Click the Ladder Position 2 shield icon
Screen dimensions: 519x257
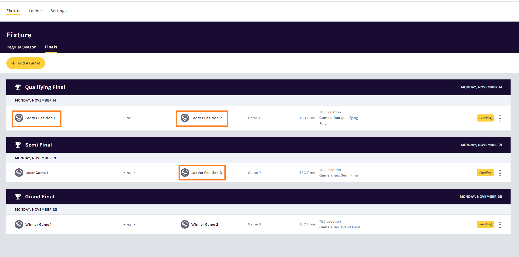pos(185,118)
